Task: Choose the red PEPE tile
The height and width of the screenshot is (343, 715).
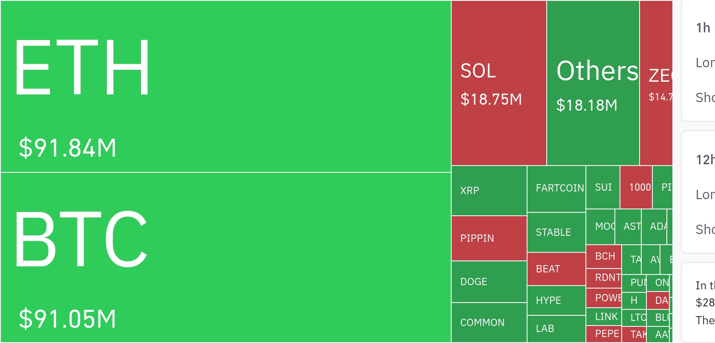Action: [604, 334]
